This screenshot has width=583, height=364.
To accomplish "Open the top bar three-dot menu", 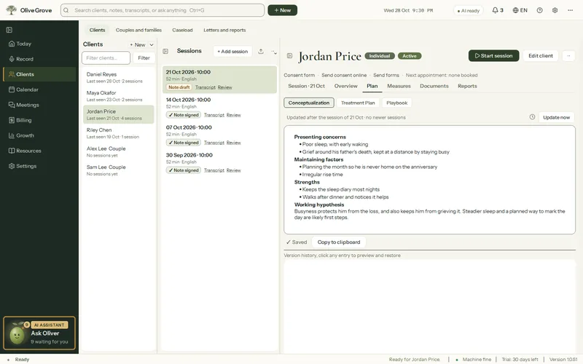I will [570, 10].
